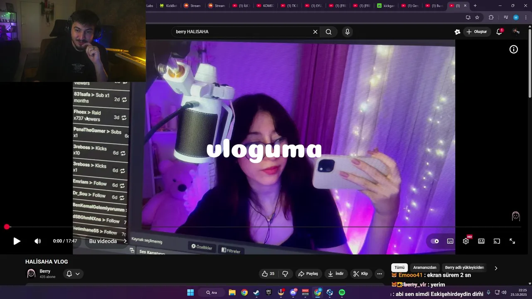
Task: Open the Windows Start menu
Action: coord(190,292)
